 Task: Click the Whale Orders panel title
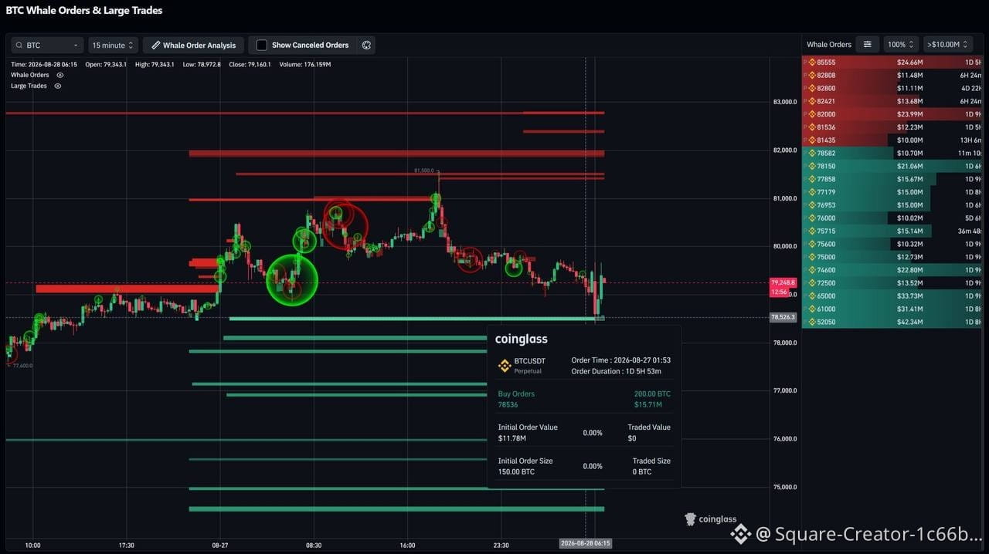[829, 45]
